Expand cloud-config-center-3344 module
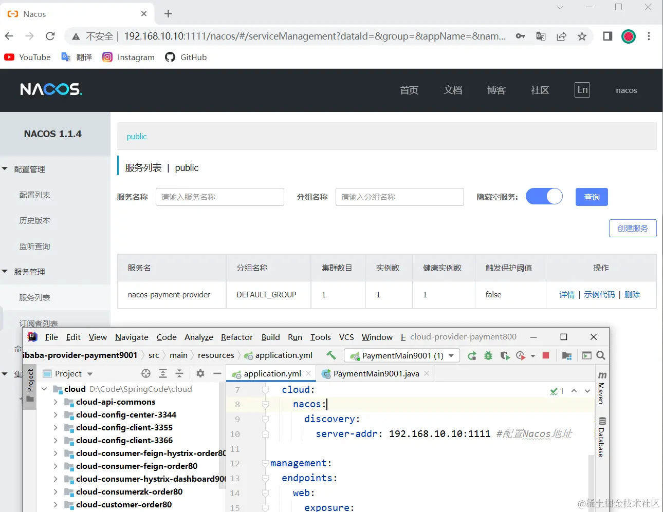 click(56, 414)
